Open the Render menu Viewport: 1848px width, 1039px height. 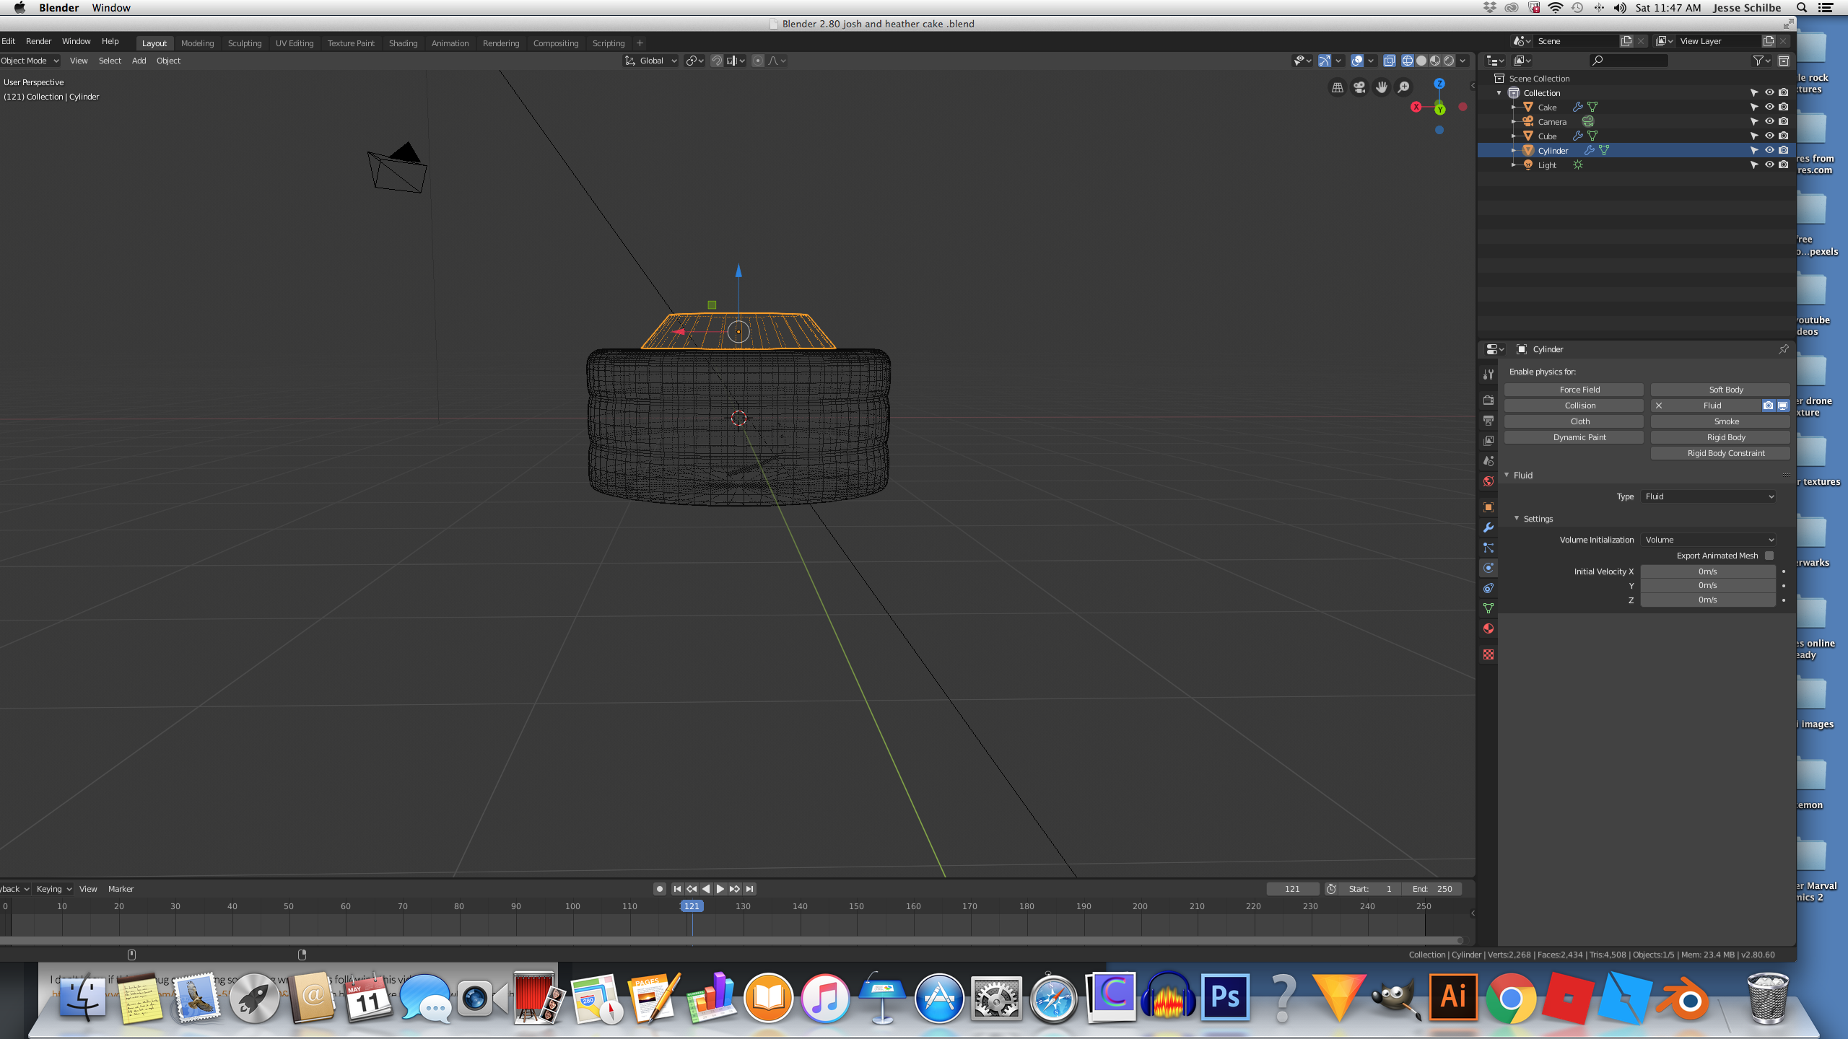tap(38, 41)
